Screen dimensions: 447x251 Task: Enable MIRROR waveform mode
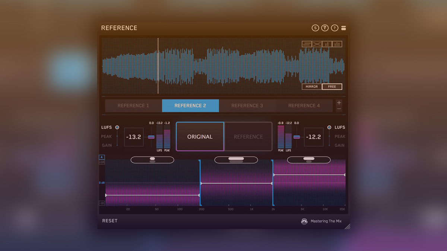[311, 86]
